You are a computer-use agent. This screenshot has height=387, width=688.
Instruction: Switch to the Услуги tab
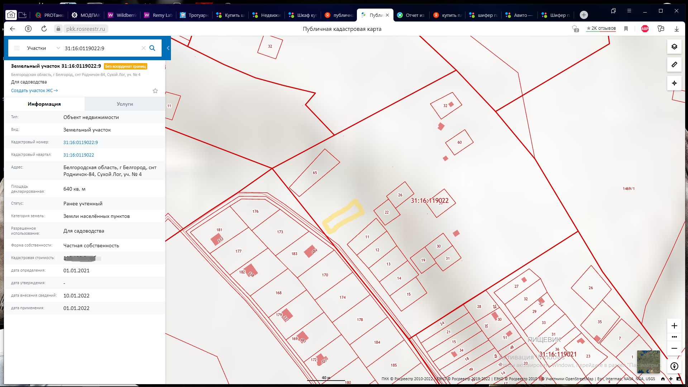tap(125, 104)
